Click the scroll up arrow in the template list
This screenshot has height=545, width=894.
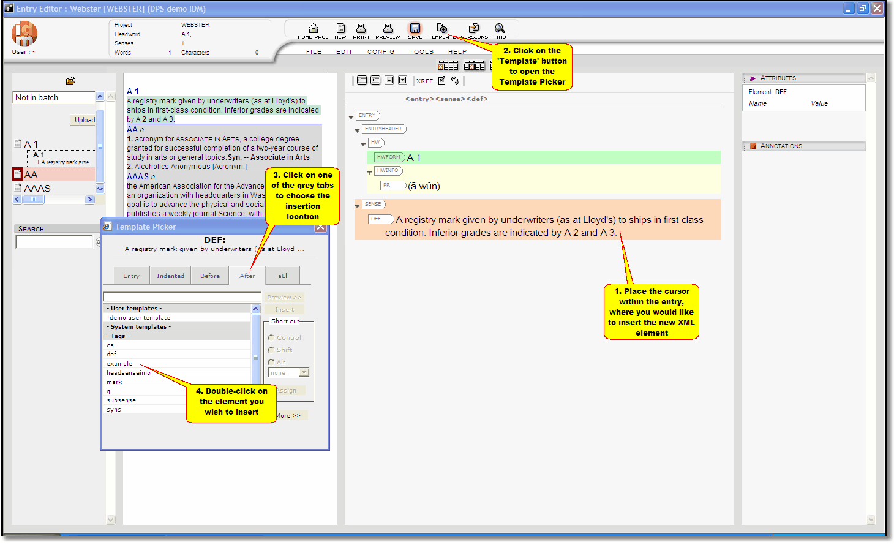pyautogui.click(x=256, y=309)
